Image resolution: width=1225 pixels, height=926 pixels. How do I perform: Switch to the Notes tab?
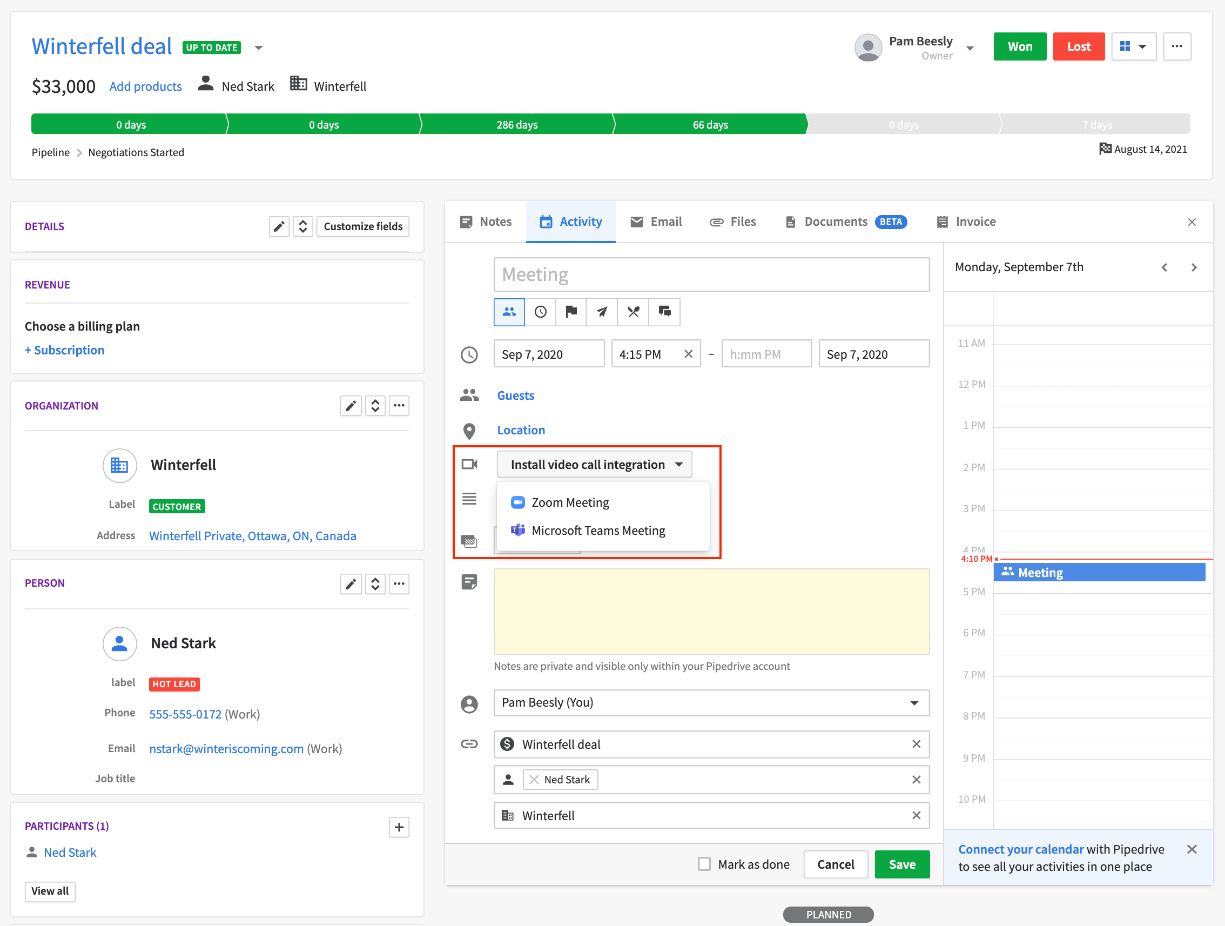pos(486,221)
